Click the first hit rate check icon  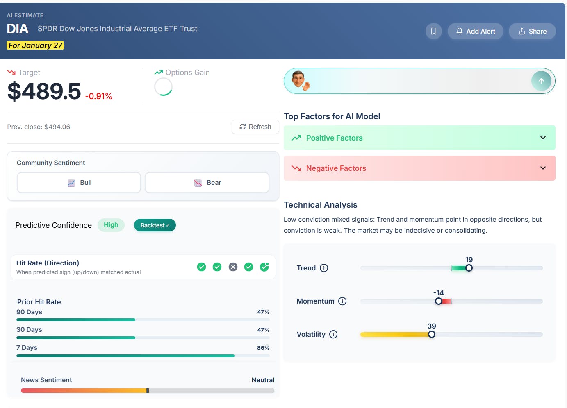[201, 267]
